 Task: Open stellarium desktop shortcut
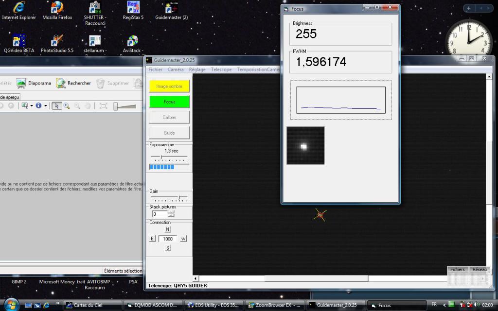pos(95,44)
